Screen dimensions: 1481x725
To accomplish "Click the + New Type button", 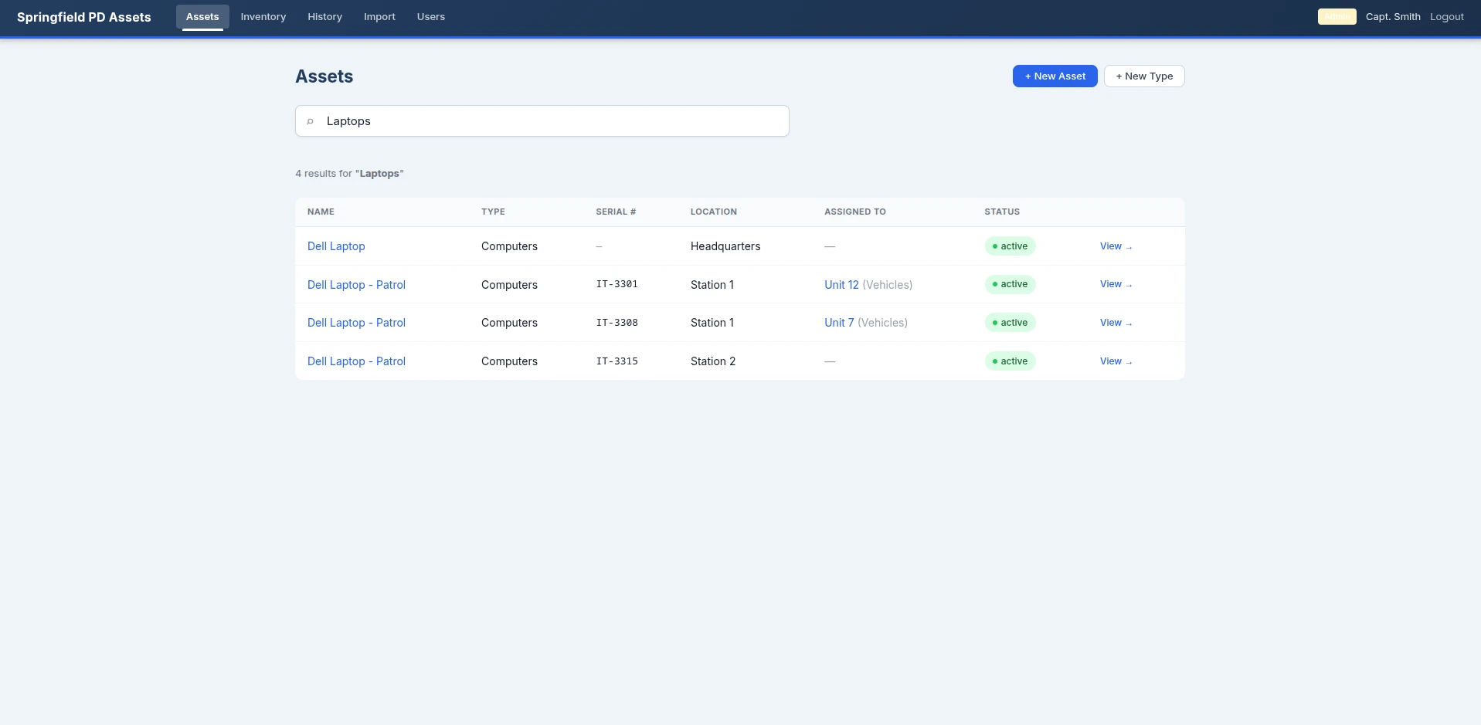I will point(1144,76).
